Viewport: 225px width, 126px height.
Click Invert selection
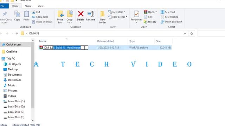(x=172, y=22)
